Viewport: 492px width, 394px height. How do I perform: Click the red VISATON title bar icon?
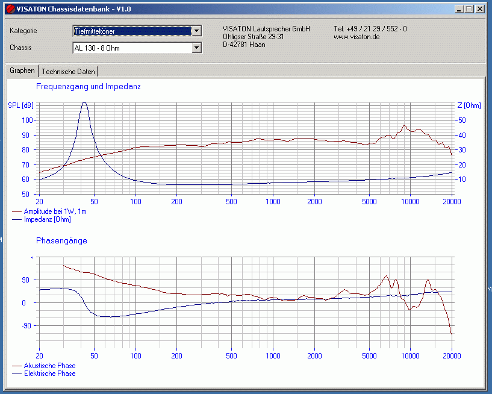click(10, 9)
